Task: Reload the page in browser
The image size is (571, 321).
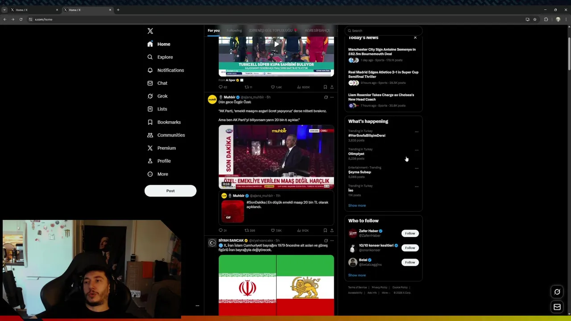Action: click(21, 19)
